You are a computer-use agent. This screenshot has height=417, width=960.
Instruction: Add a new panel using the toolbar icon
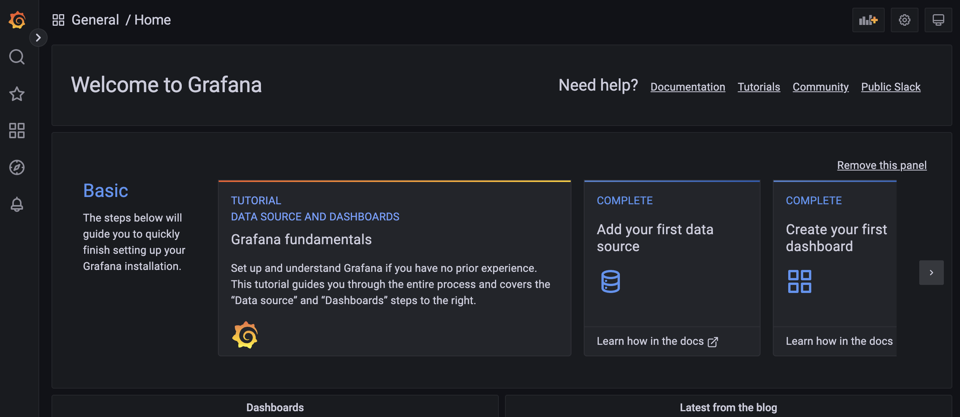[x=869, y=20]
